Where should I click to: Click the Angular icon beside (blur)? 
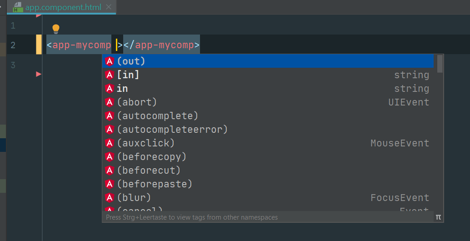point(109,197)
